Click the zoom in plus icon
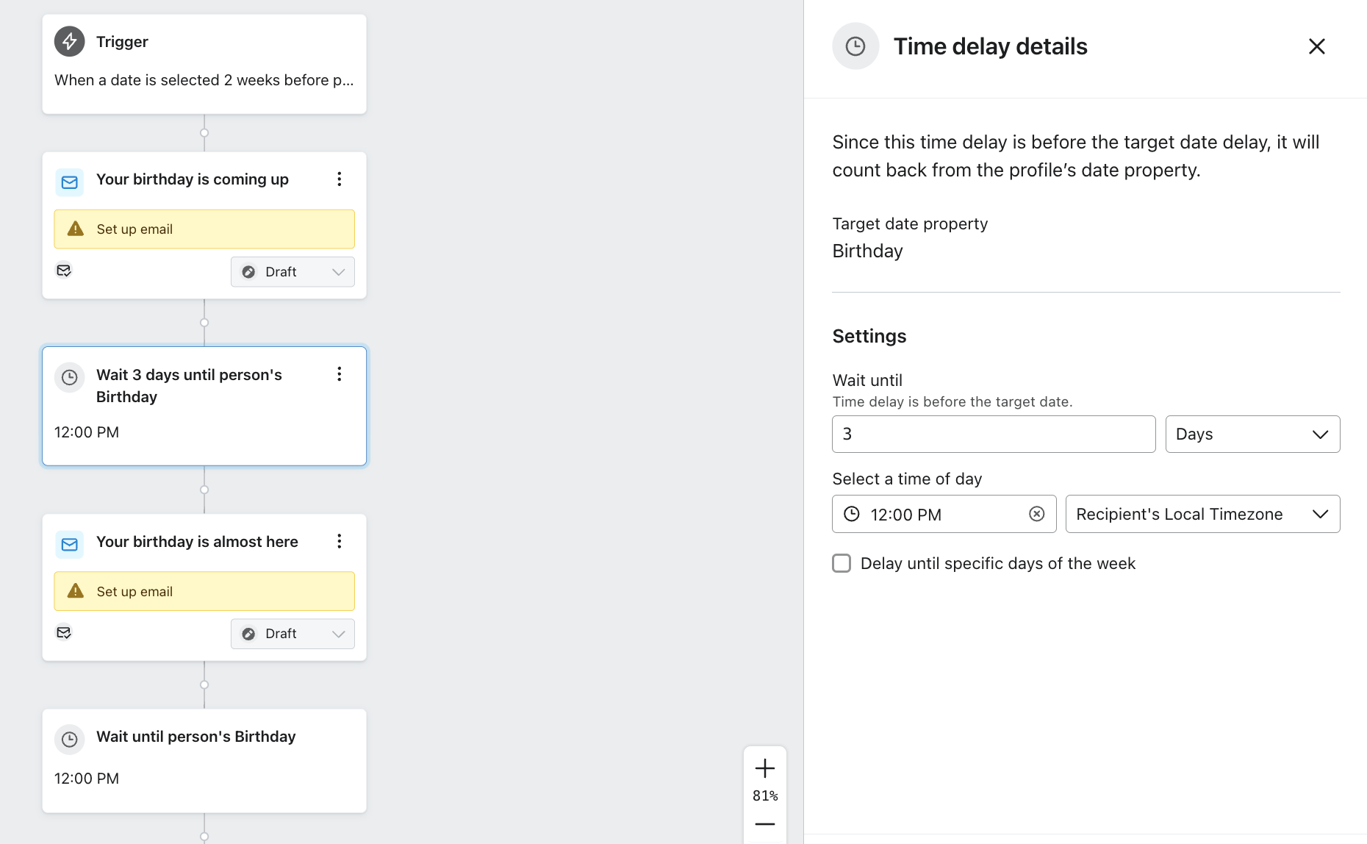1367x844 pixels. pos(764,768)
